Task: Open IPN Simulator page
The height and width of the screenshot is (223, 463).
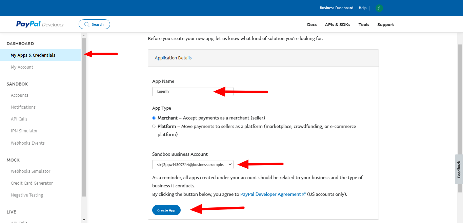Action: point(24,131)
